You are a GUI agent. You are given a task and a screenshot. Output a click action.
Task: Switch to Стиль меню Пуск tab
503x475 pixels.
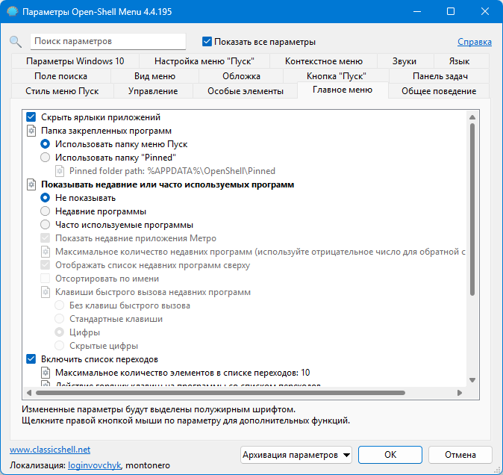click(x=62, y=91)
